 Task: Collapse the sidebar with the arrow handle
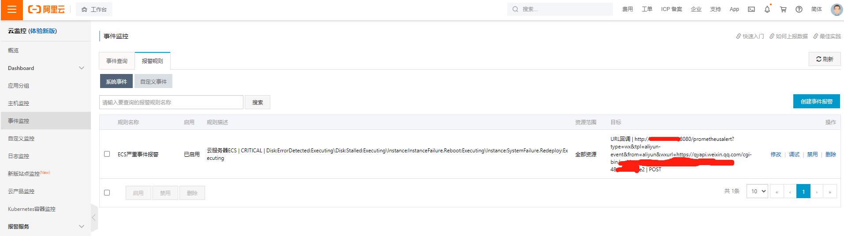point(94,218)
